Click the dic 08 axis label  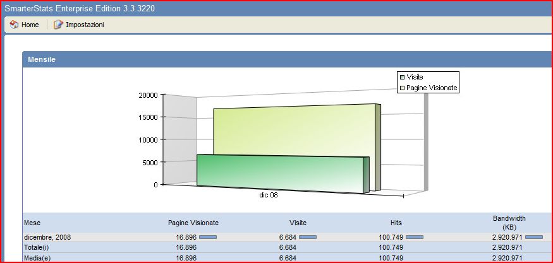[269, 195]
